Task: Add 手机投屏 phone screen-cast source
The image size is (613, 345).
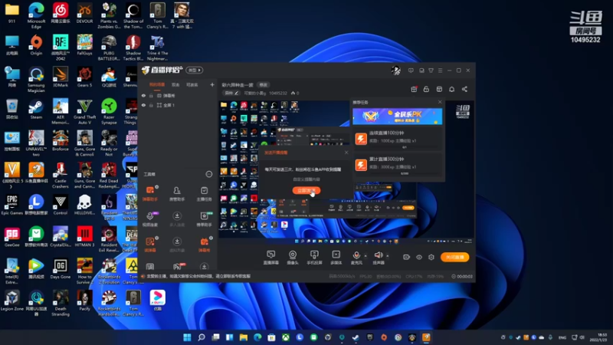Action: 314,258
